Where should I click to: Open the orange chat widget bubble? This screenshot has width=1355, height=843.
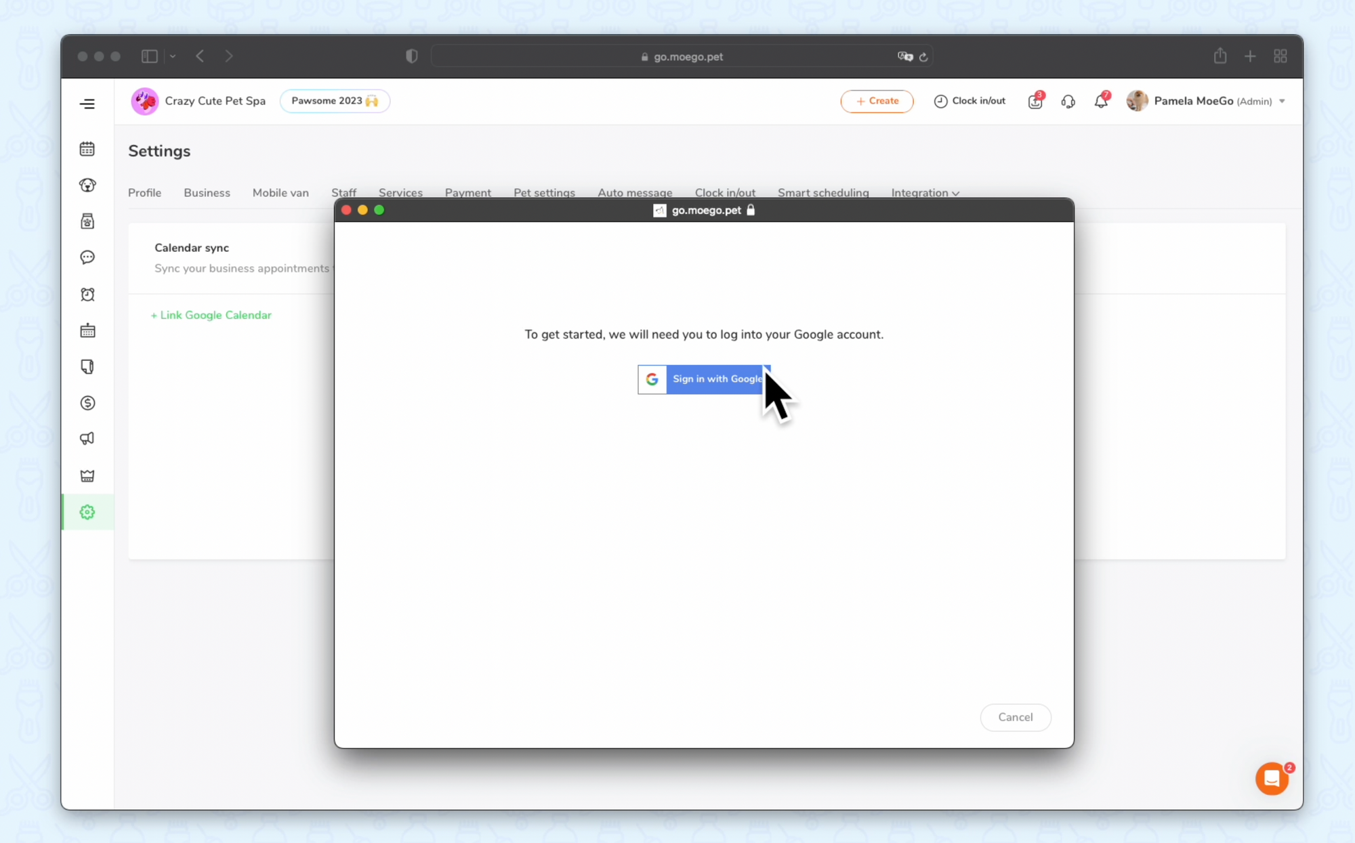tap(1272, 779)
